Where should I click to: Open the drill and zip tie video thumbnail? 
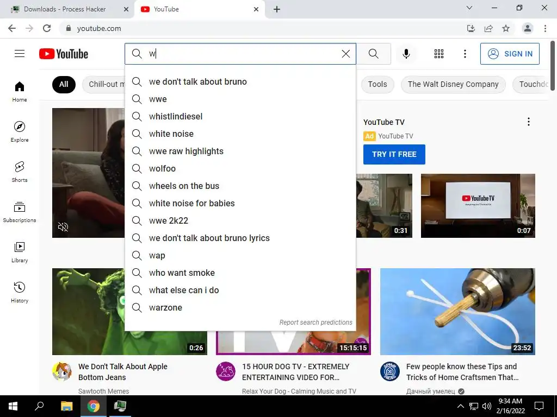pos(457,311)
